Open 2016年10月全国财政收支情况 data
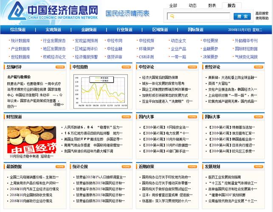The width and height of the screenshot is (273, 212). click(x=31, y=195)
